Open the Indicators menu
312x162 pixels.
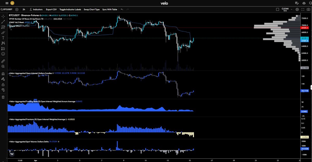(x=36, y=9)
